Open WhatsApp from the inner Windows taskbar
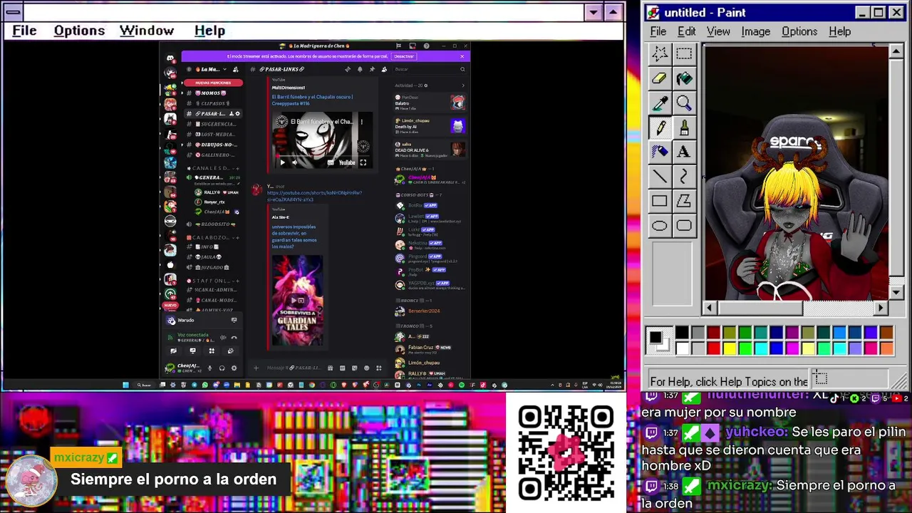 [205, 385]
